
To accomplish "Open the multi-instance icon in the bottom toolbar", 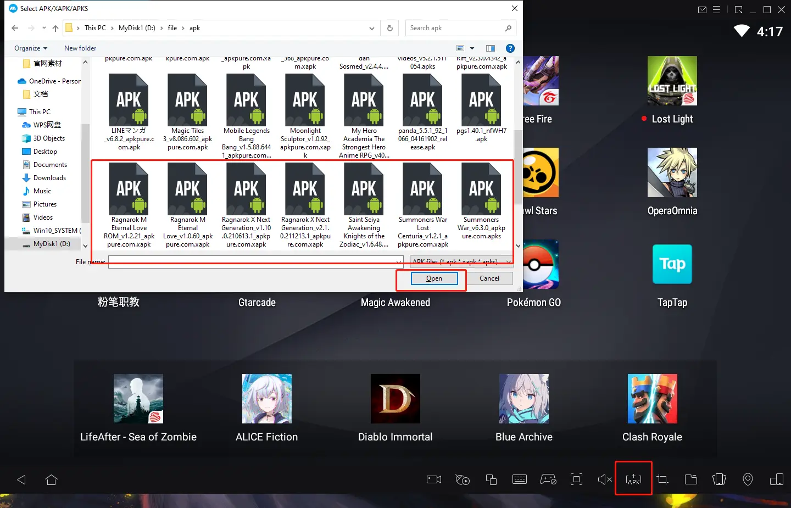I will tap(491, 479).
